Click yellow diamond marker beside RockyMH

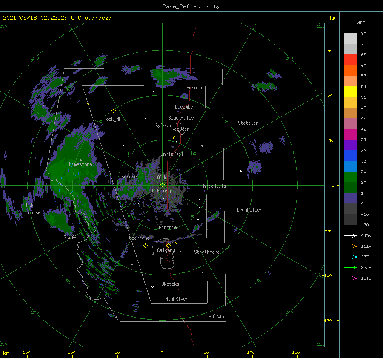[x=114, y=111]
